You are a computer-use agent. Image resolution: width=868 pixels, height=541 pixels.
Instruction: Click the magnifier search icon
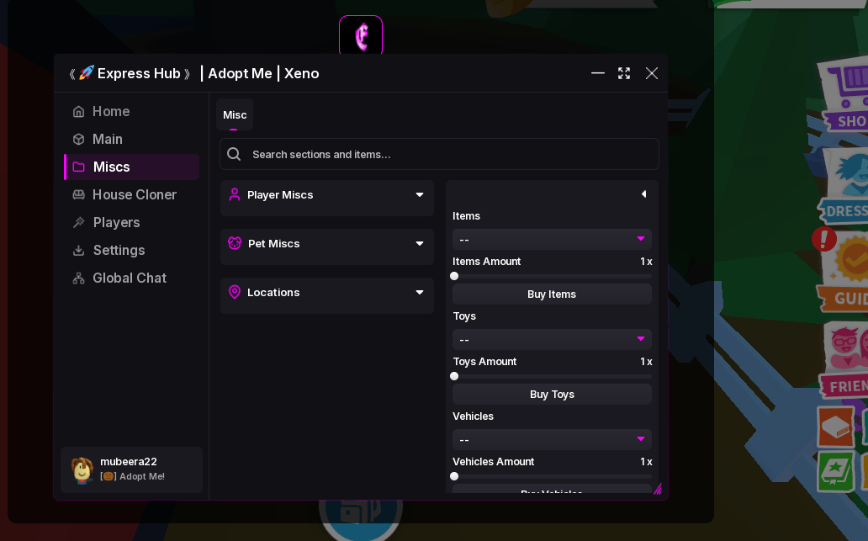[234, 154]
